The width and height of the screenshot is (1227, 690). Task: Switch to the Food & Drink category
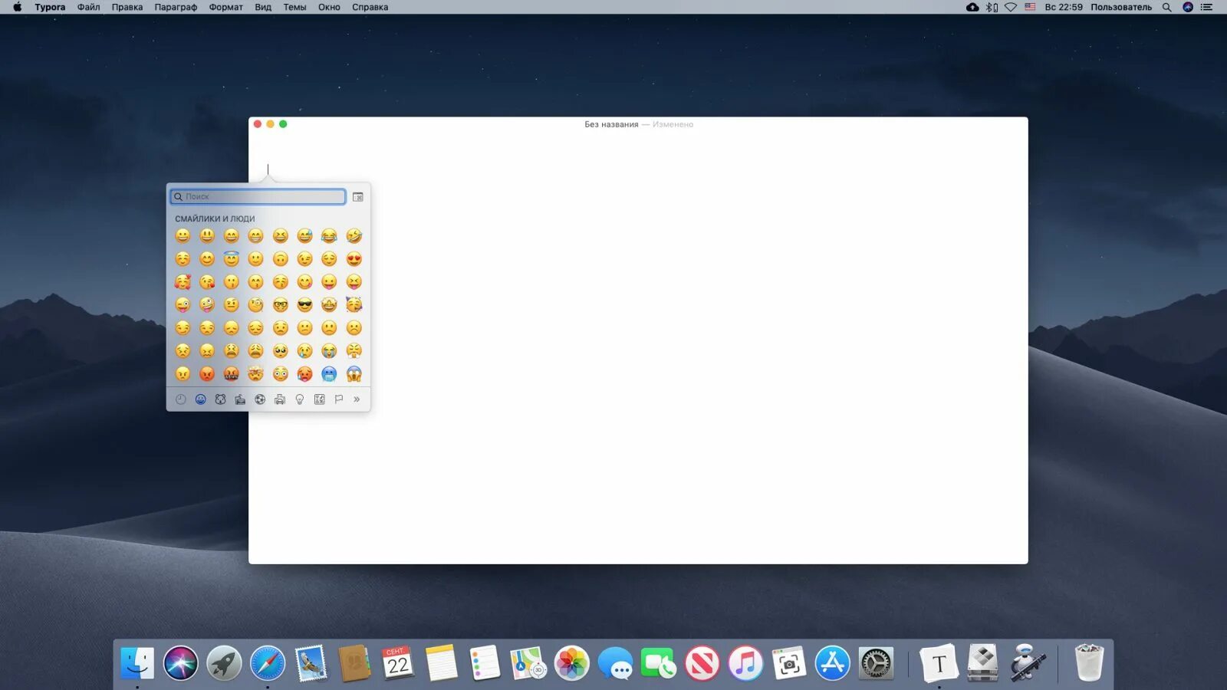pos(240,399)
